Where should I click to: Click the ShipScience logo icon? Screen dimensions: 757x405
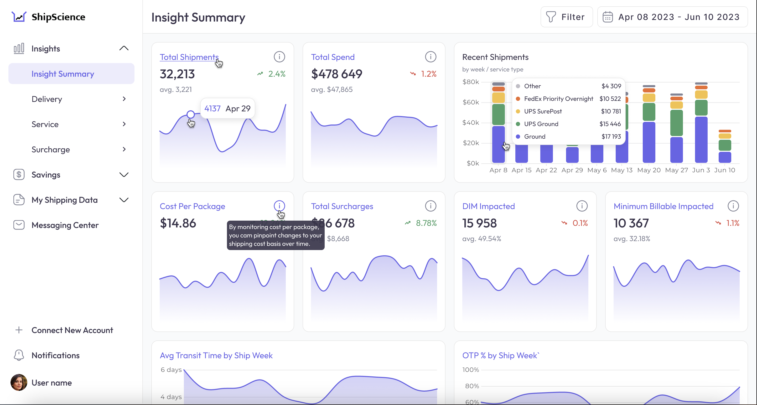(x=19, y=17)
